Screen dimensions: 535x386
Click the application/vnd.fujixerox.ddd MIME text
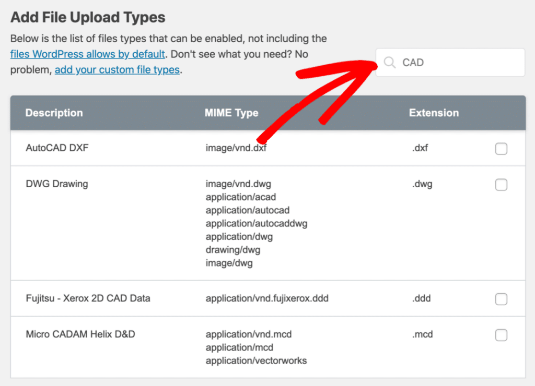click(x=266, y=298)
